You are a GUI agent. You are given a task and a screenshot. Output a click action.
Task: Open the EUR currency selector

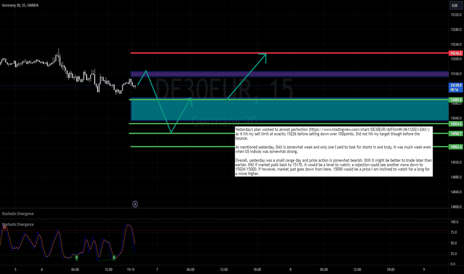tap(455, 5)
